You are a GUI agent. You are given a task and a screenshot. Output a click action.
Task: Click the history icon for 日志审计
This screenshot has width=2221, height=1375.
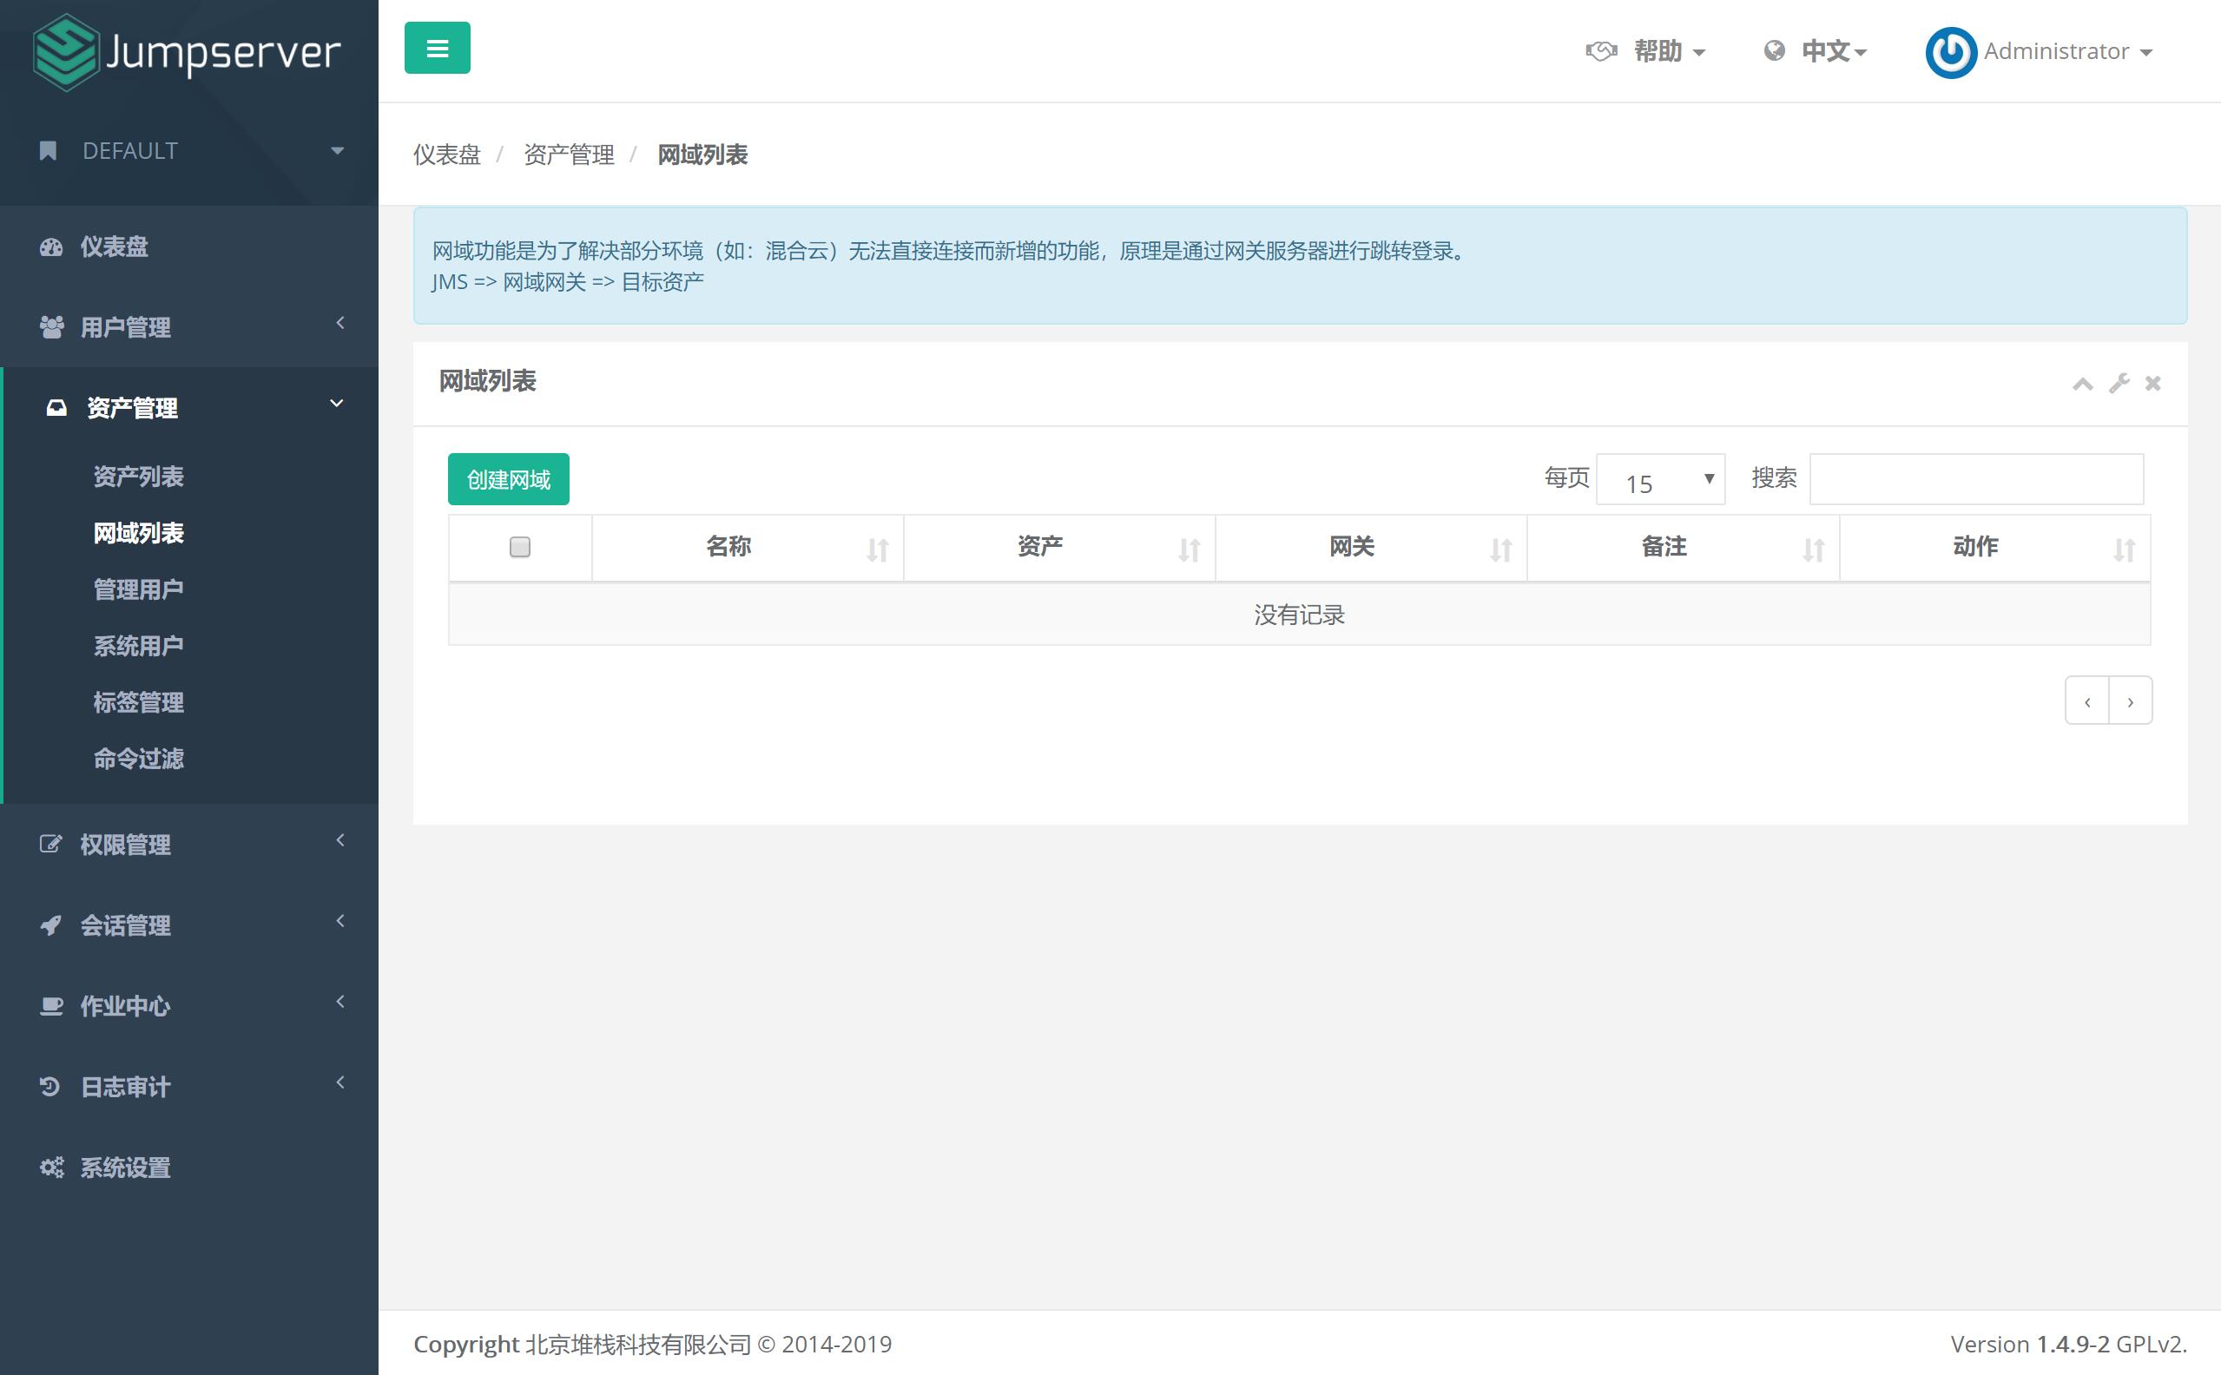pyautogui.click(x=50, y=1087)
